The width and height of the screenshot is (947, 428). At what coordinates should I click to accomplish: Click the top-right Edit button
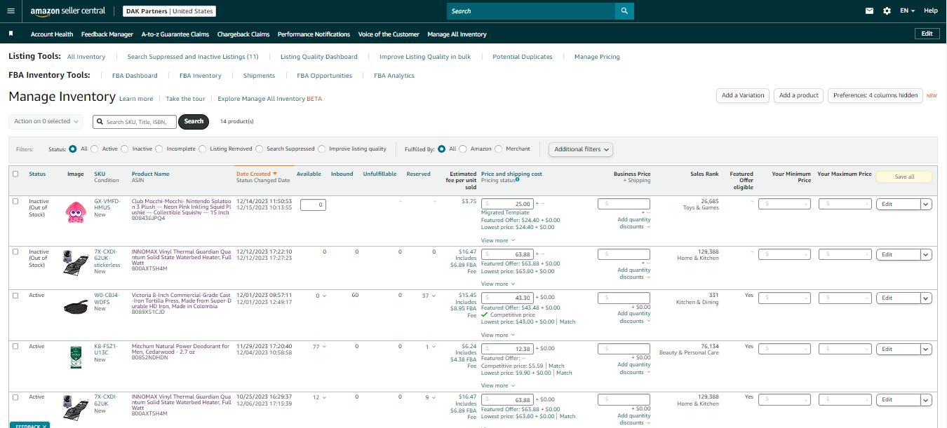[x=927, y=34]
